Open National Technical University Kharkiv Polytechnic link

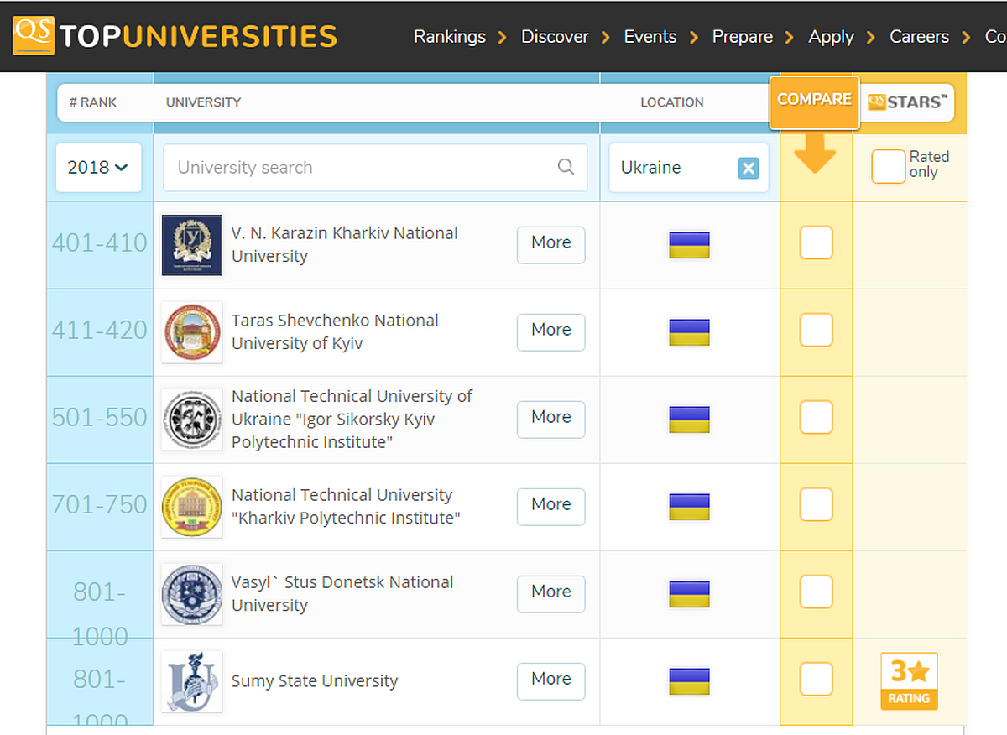click(347, 506)
